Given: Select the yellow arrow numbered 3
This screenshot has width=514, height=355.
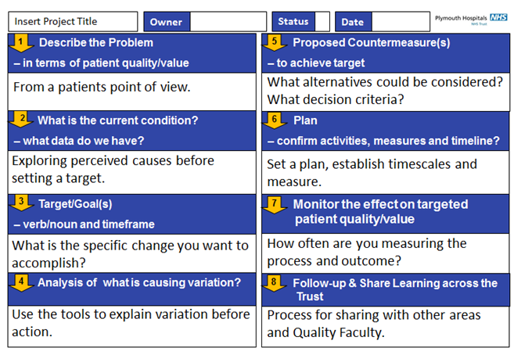Looking at the screenshot, I should tap(21, 203).
